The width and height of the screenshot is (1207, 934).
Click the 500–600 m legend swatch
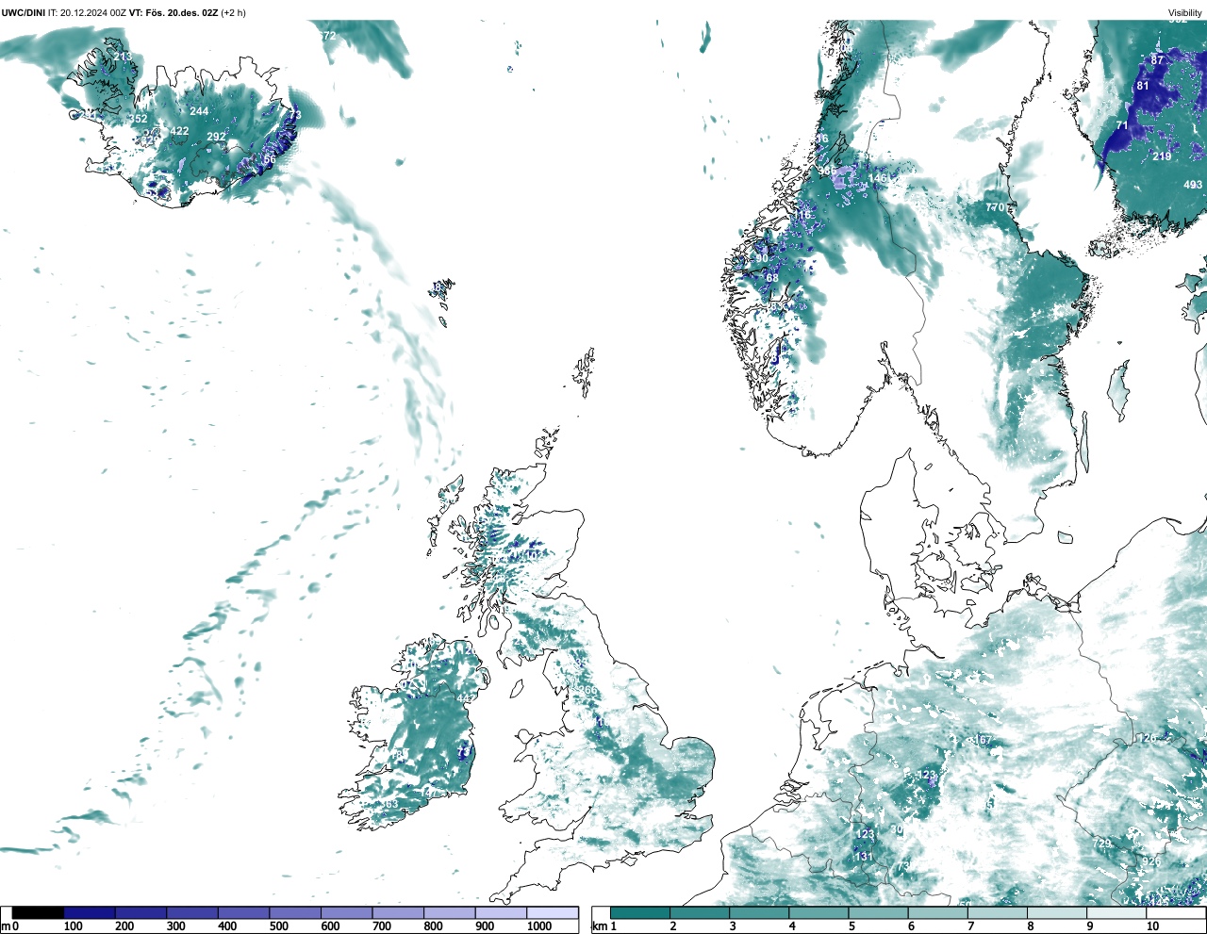[295, 913]
